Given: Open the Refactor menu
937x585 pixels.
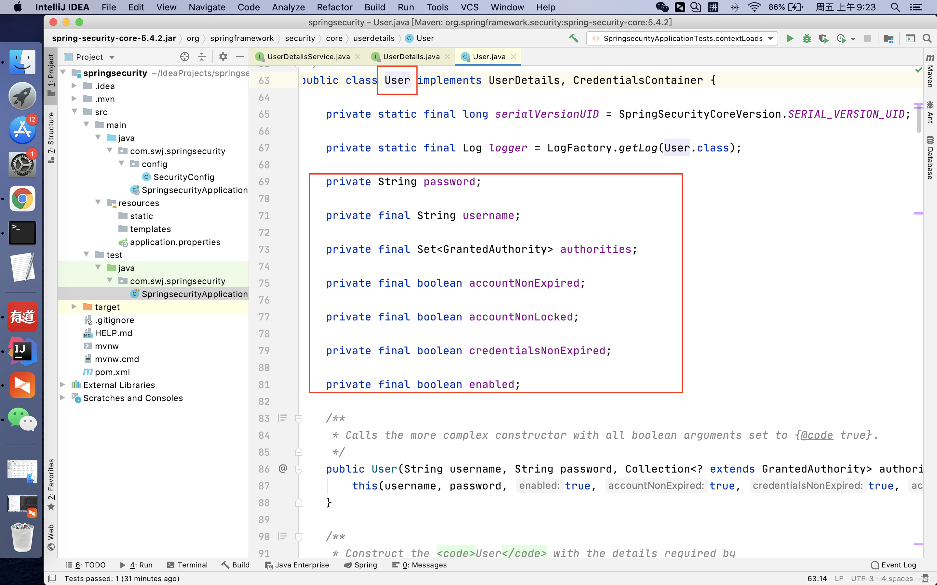Looking at the screenshot, I should pos(334,7).
